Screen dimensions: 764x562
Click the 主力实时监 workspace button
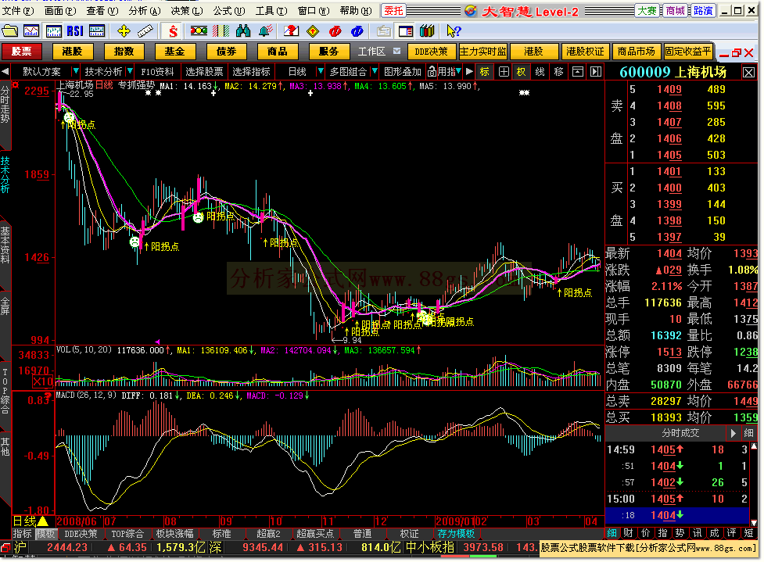coord(482,51)
